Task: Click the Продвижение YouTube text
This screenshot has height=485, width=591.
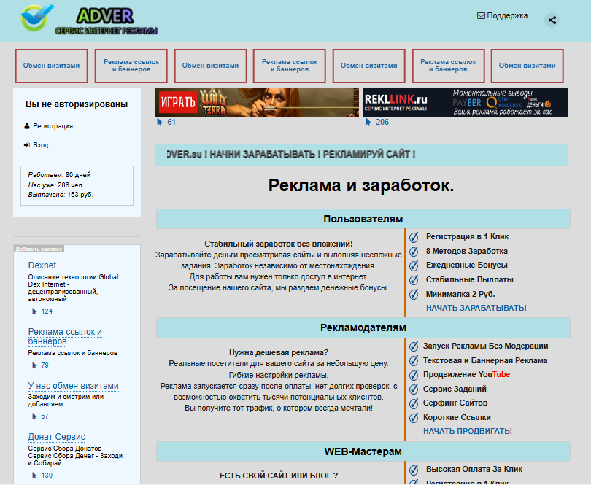Action: (467, 375)
